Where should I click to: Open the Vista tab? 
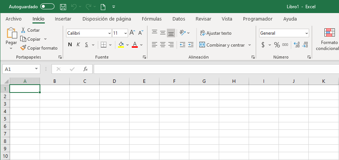[x=227, y=19]
